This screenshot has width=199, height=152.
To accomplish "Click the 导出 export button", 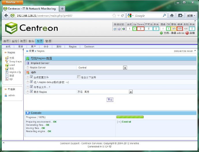I will point(110,100).
